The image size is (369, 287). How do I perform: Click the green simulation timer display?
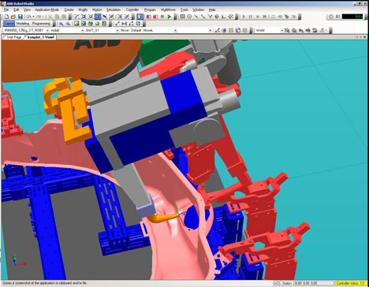tap(352, 17)
